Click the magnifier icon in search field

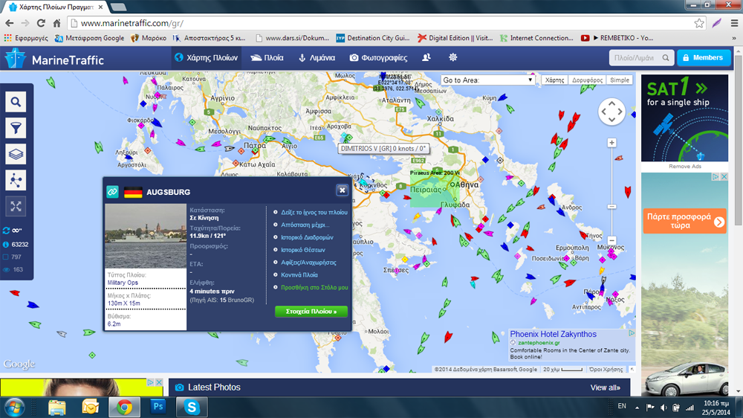tap(666, 58)
